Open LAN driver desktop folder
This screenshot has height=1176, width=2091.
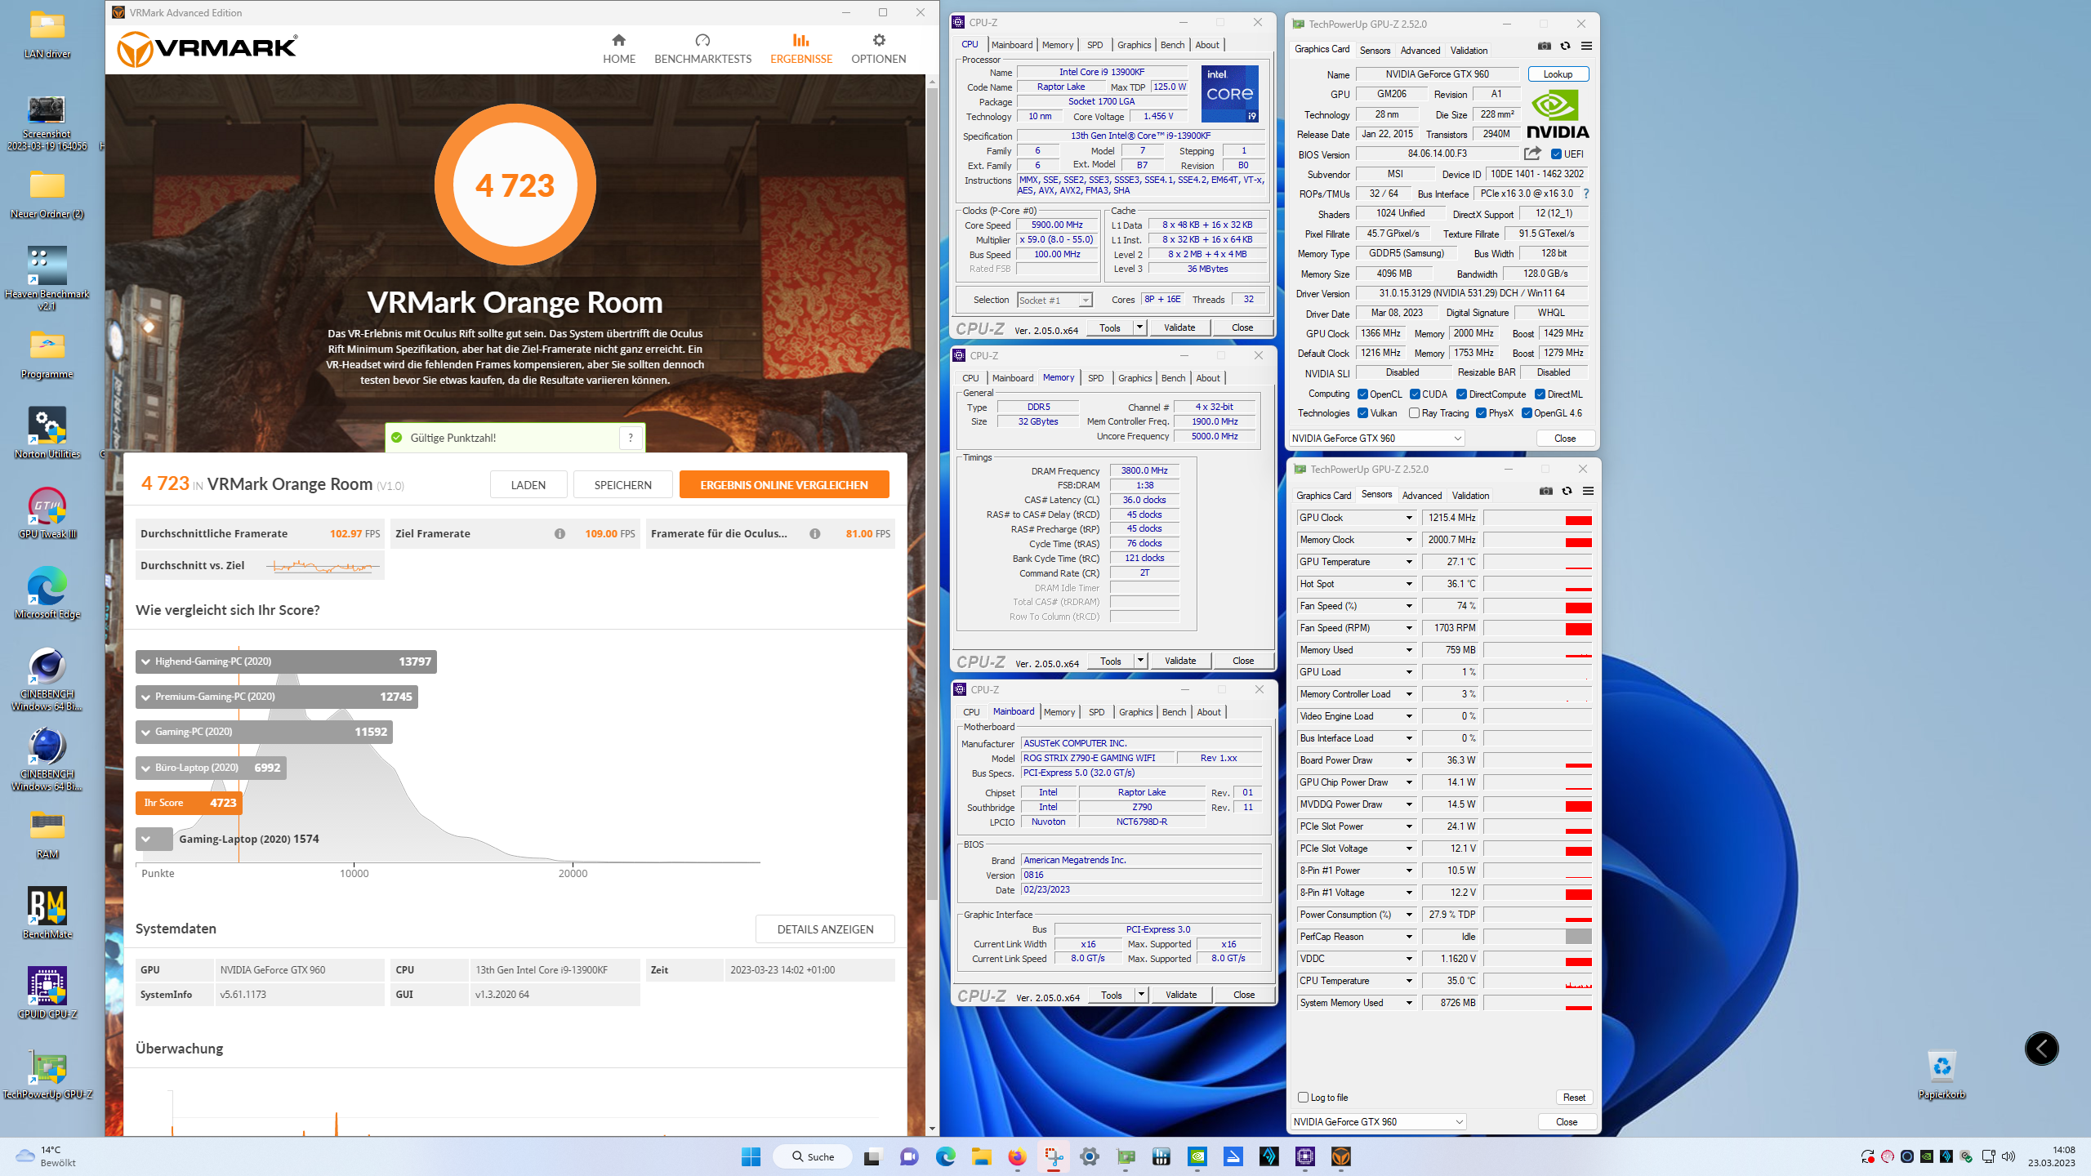point(47,33)
